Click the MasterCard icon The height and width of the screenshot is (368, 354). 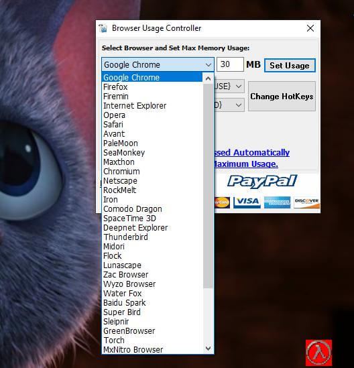pos(222,202)
